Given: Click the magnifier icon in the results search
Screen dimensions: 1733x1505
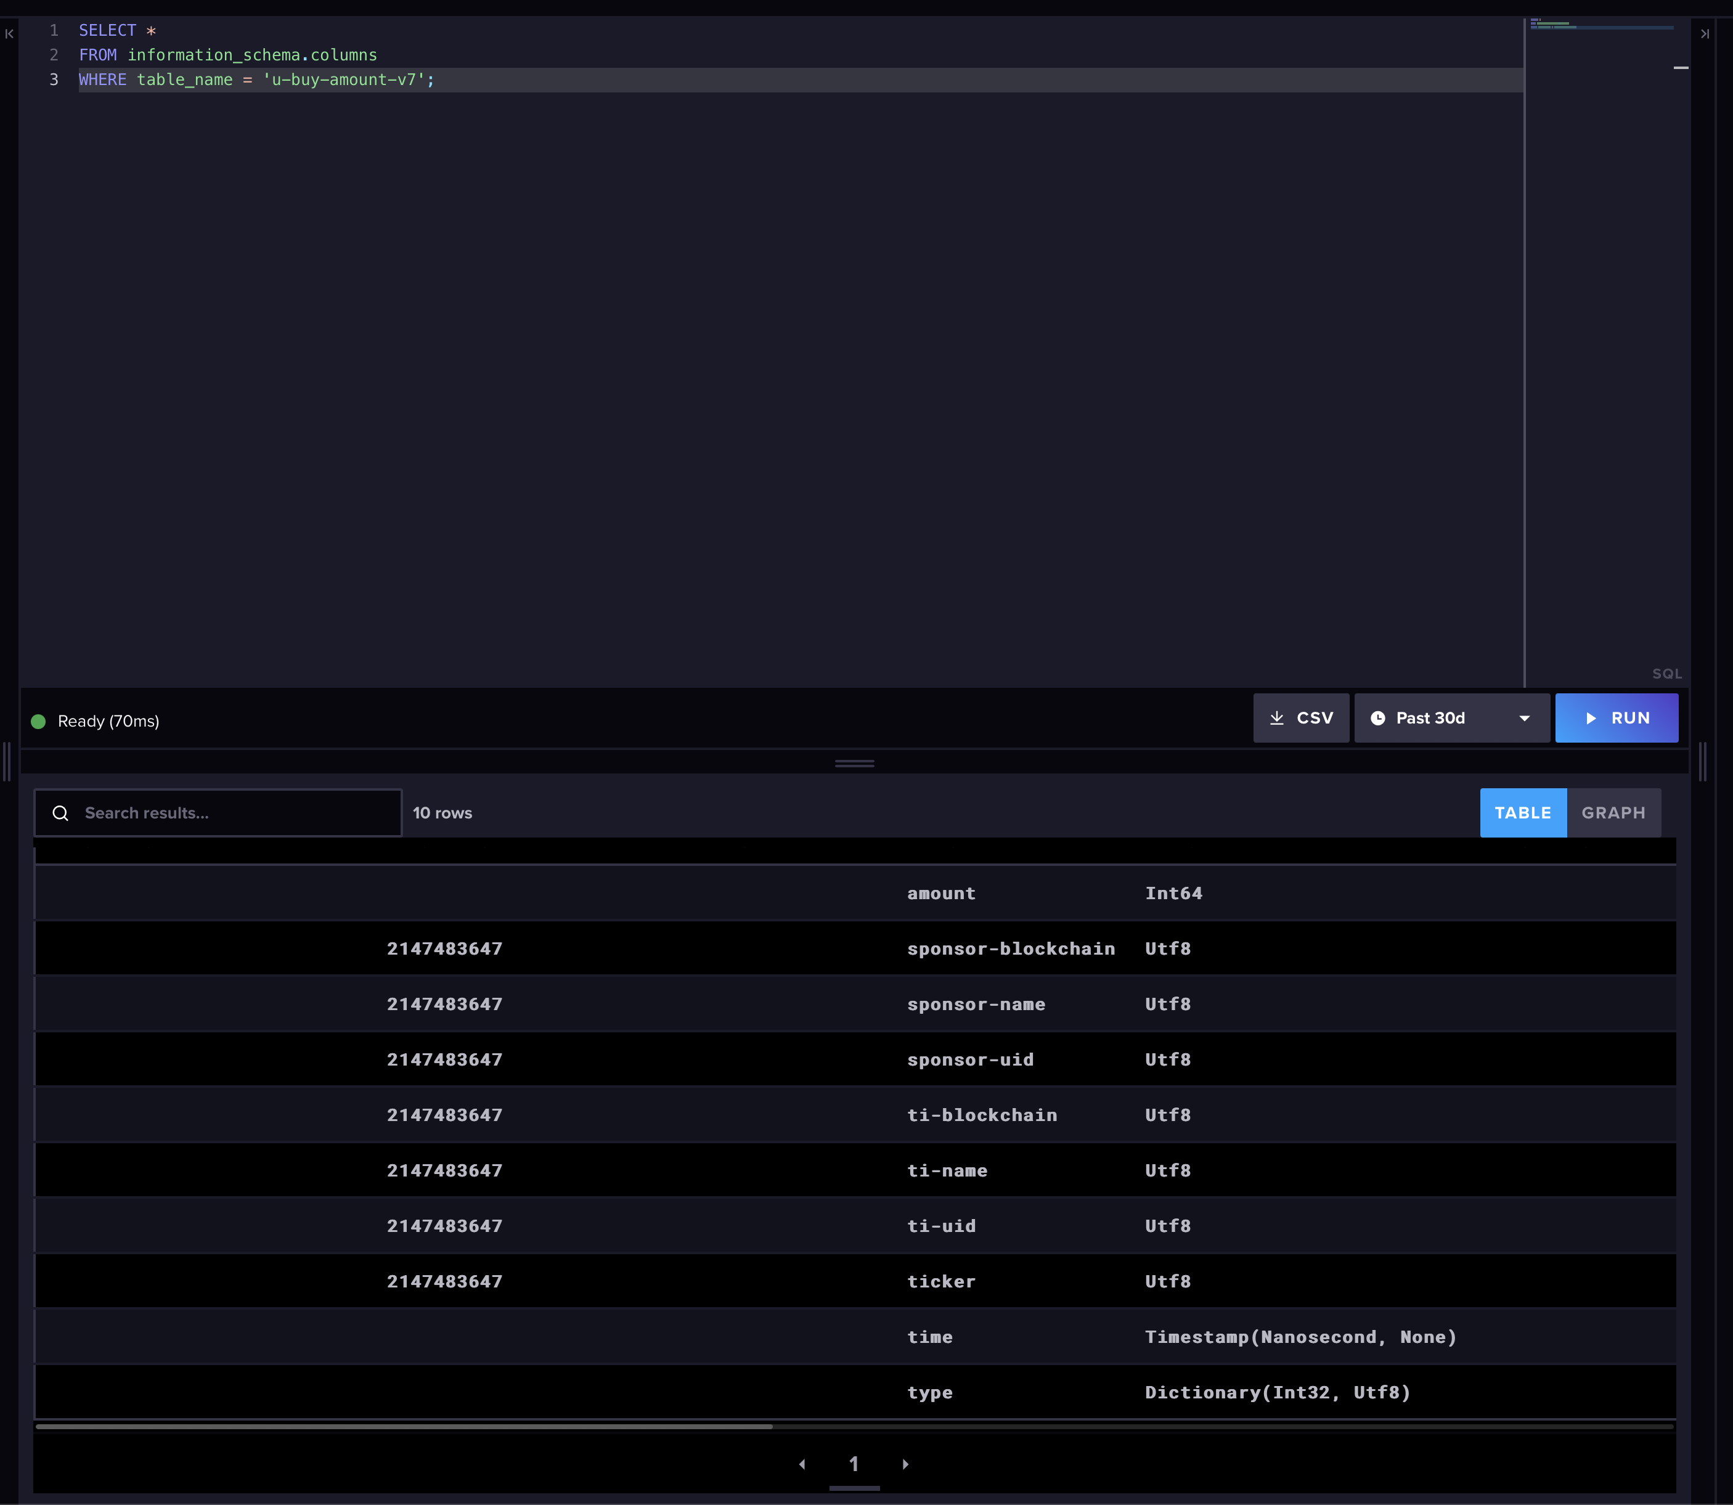Looking at the screenshot, I should 60,813.
